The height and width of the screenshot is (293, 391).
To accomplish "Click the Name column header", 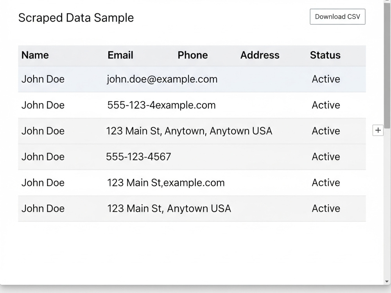I will pos(35,55).
